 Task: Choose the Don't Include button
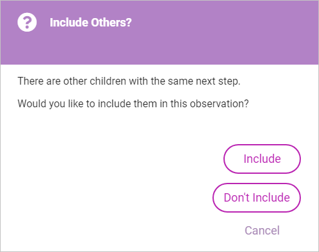pyautogui.click(x=256, y=198)
